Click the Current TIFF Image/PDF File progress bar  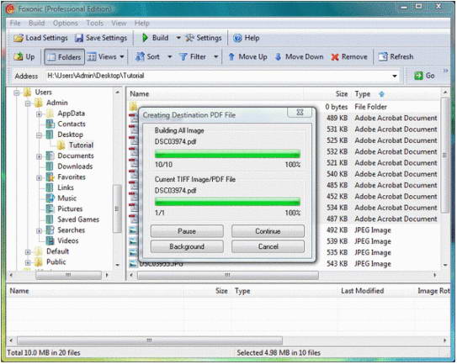(x=227, y=202)
